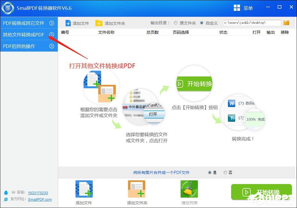297x208 pixels.
Task: Open 其他文件转换成PDF sidebar section
Action: [29, 34]
